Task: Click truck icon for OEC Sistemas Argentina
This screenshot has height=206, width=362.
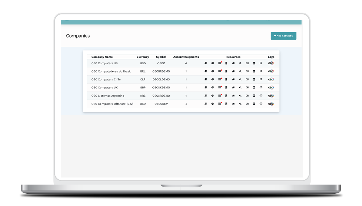Action: [x=233, y=96]
